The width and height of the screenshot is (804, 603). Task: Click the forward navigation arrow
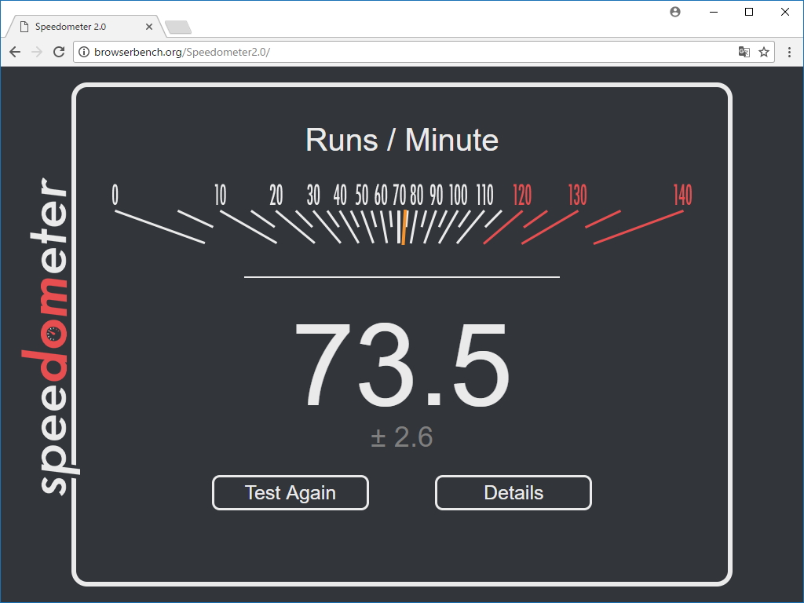coord(36,51)
